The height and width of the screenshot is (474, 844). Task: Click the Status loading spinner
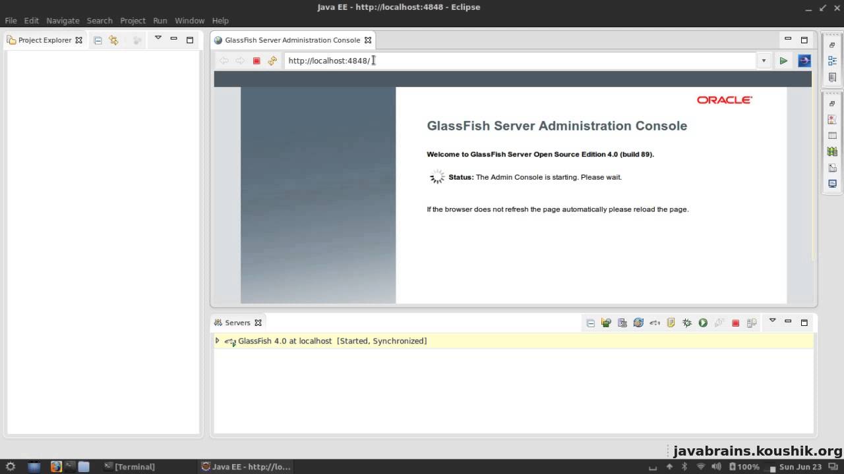pos(437,176)
